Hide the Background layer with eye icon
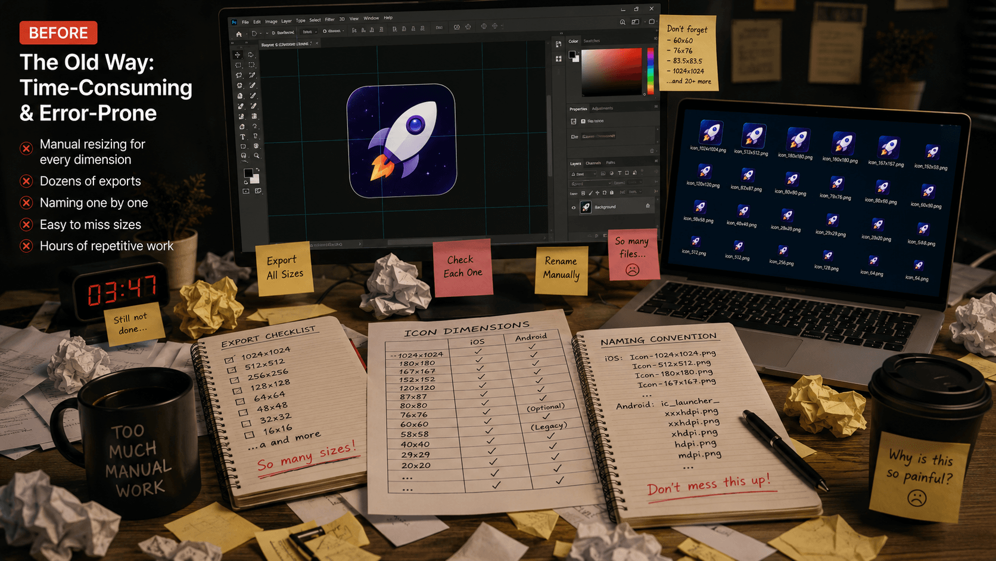The width and height of the screenshot is (996, 561). [574, 207]
